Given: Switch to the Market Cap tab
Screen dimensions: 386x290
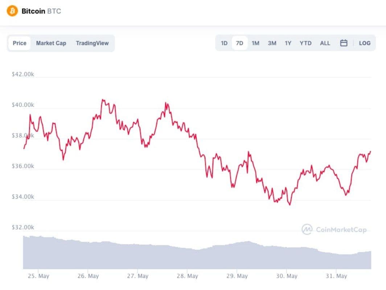Looking at the screenshot, I should [51, 43].
